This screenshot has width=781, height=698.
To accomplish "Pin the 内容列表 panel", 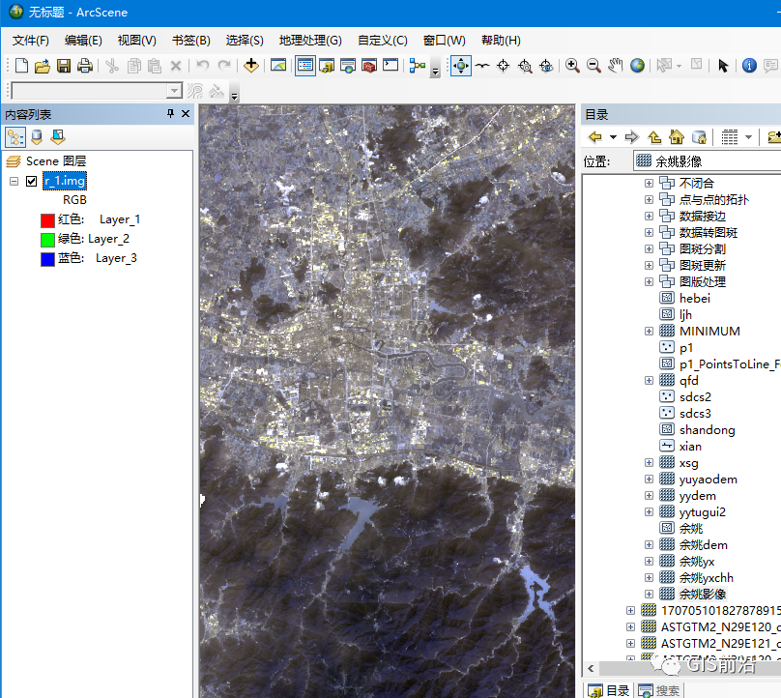I will 170,114.
